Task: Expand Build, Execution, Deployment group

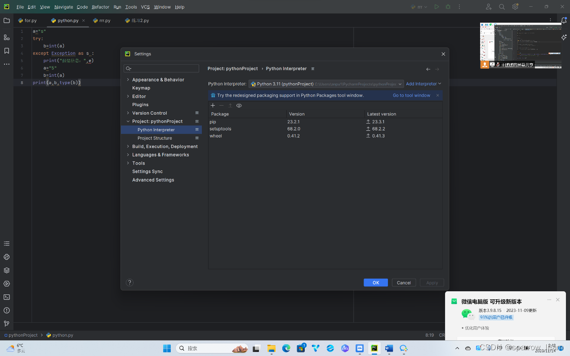Action: (x=128, y=147)
